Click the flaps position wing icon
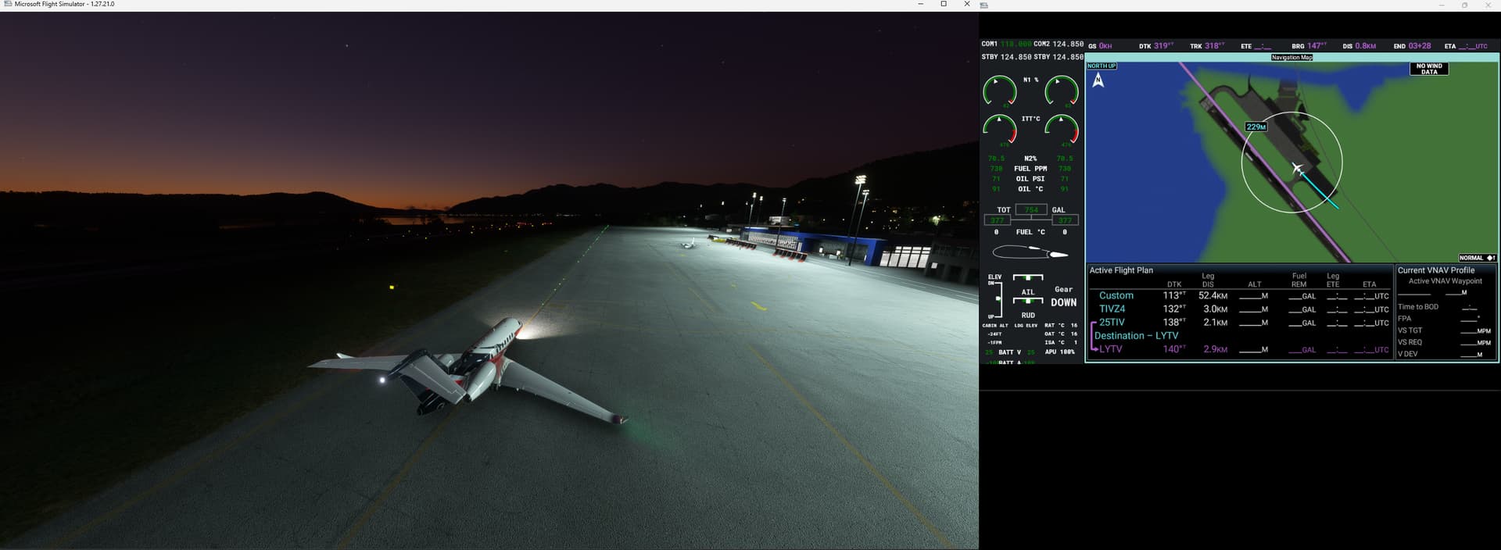This screenshot has height=550, width=1501. pyautogui.click(x=1030, y=252)
